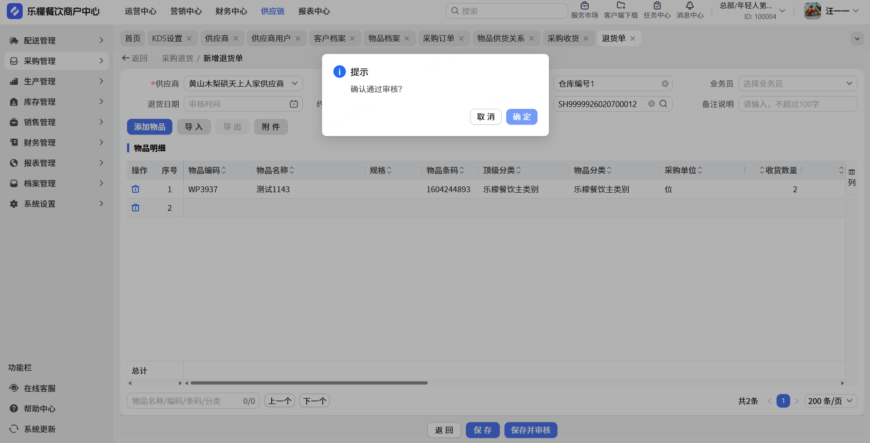Open the 列 column settings icon
The image size is (870, 443).
pyautogui.click(x=851, y=177)
